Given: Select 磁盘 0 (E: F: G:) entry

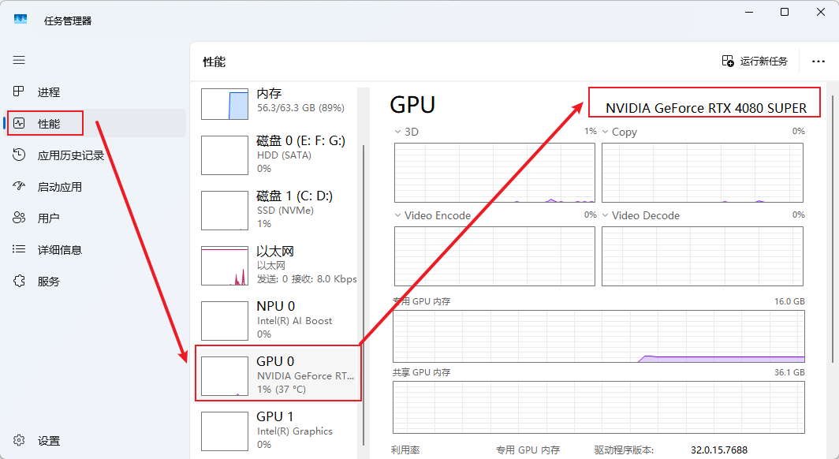Looking at the screenshot, I should (278, 155).
